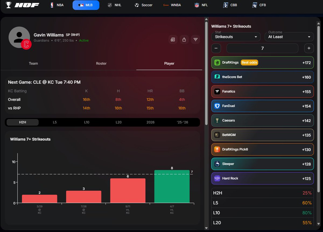Click the Caesars logo icon

(217, 120)
